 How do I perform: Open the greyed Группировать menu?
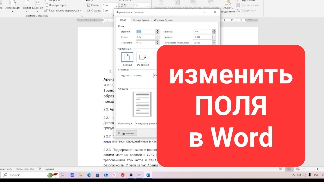point(248,5)
